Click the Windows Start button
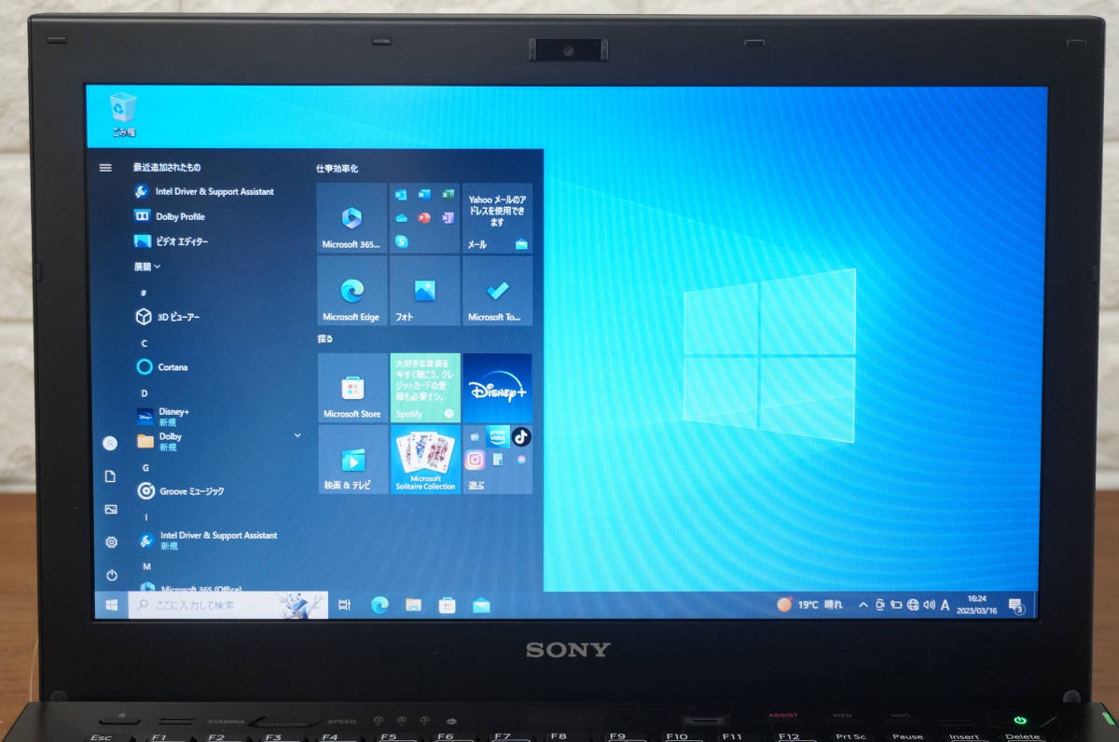Image resolution: width=1119 pixels, height=742 pixels. click(112, 606)
